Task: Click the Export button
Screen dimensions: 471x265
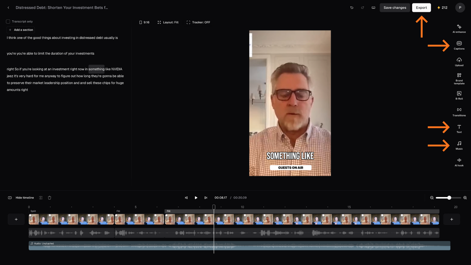Action: (421, 7)
